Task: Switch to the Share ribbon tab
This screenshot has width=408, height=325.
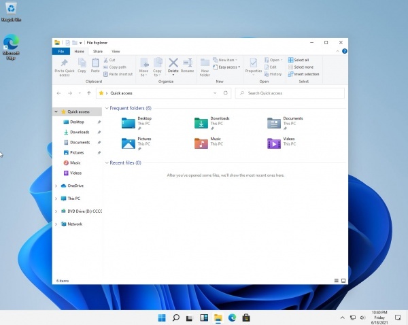Action: pyautogui.click(x=98, y=52)
